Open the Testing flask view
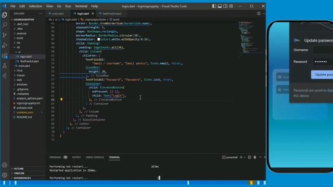 click(x=5, y=66)
